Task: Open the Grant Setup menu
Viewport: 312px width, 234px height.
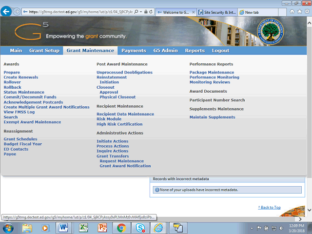Action: pos(44,51)
